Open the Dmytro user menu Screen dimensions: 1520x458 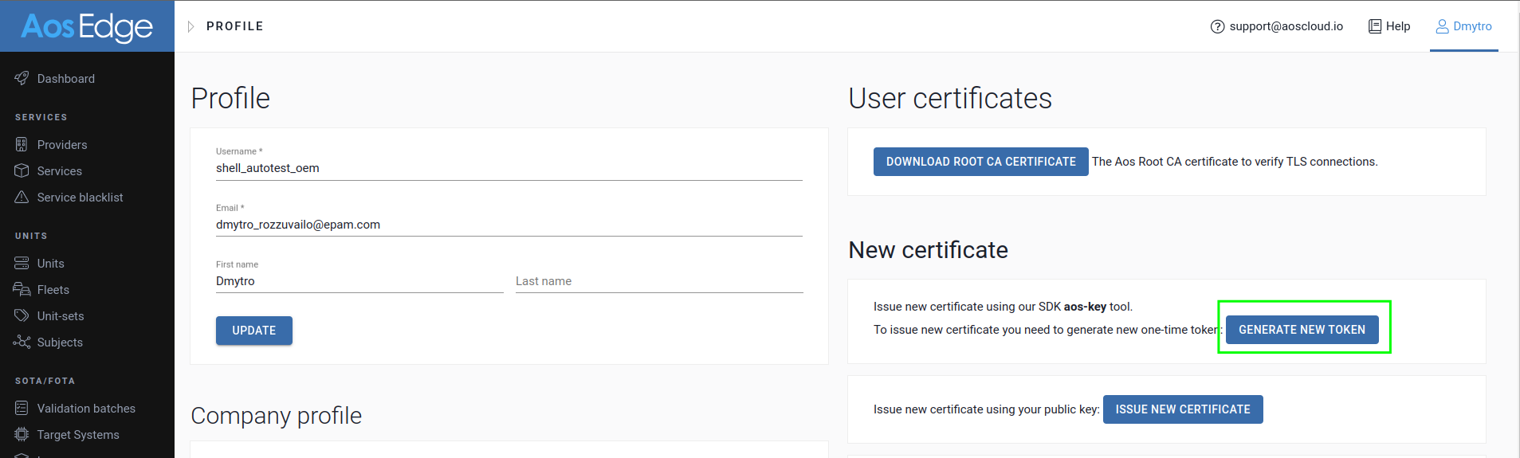pyautogui.click(x=1463, y=26)
